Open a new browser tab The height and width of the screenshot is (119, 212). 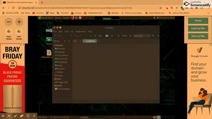(42, 2)
